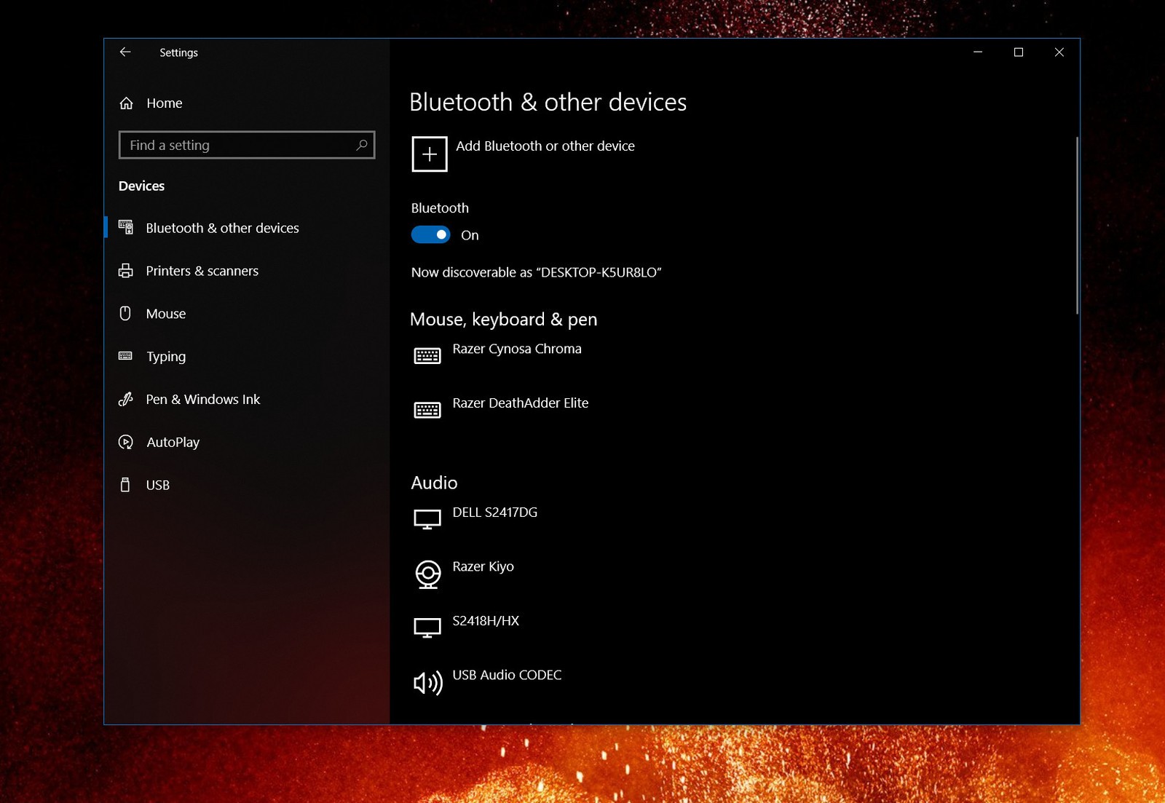Click the Audio section heading

tap(435, 483)
